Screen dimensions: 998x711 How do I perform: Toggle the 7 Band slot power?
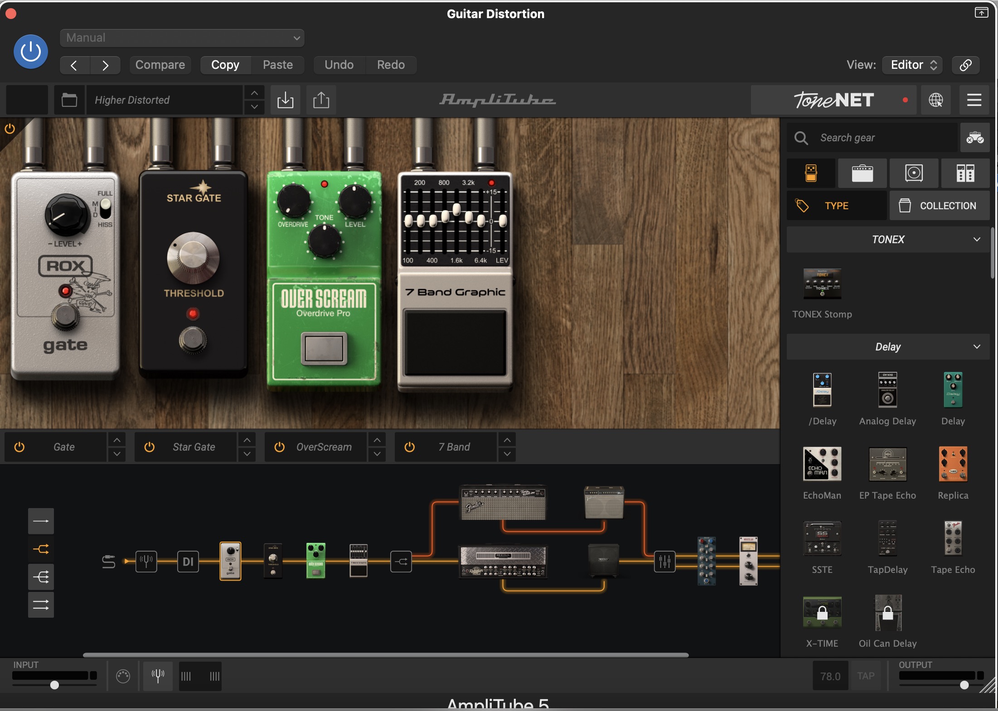tap(410, 447)
